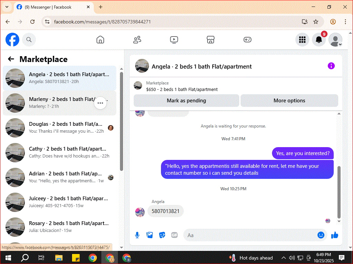Install app icon in address bar
This screenshot has width=353, height=264.
pos(305,22)
